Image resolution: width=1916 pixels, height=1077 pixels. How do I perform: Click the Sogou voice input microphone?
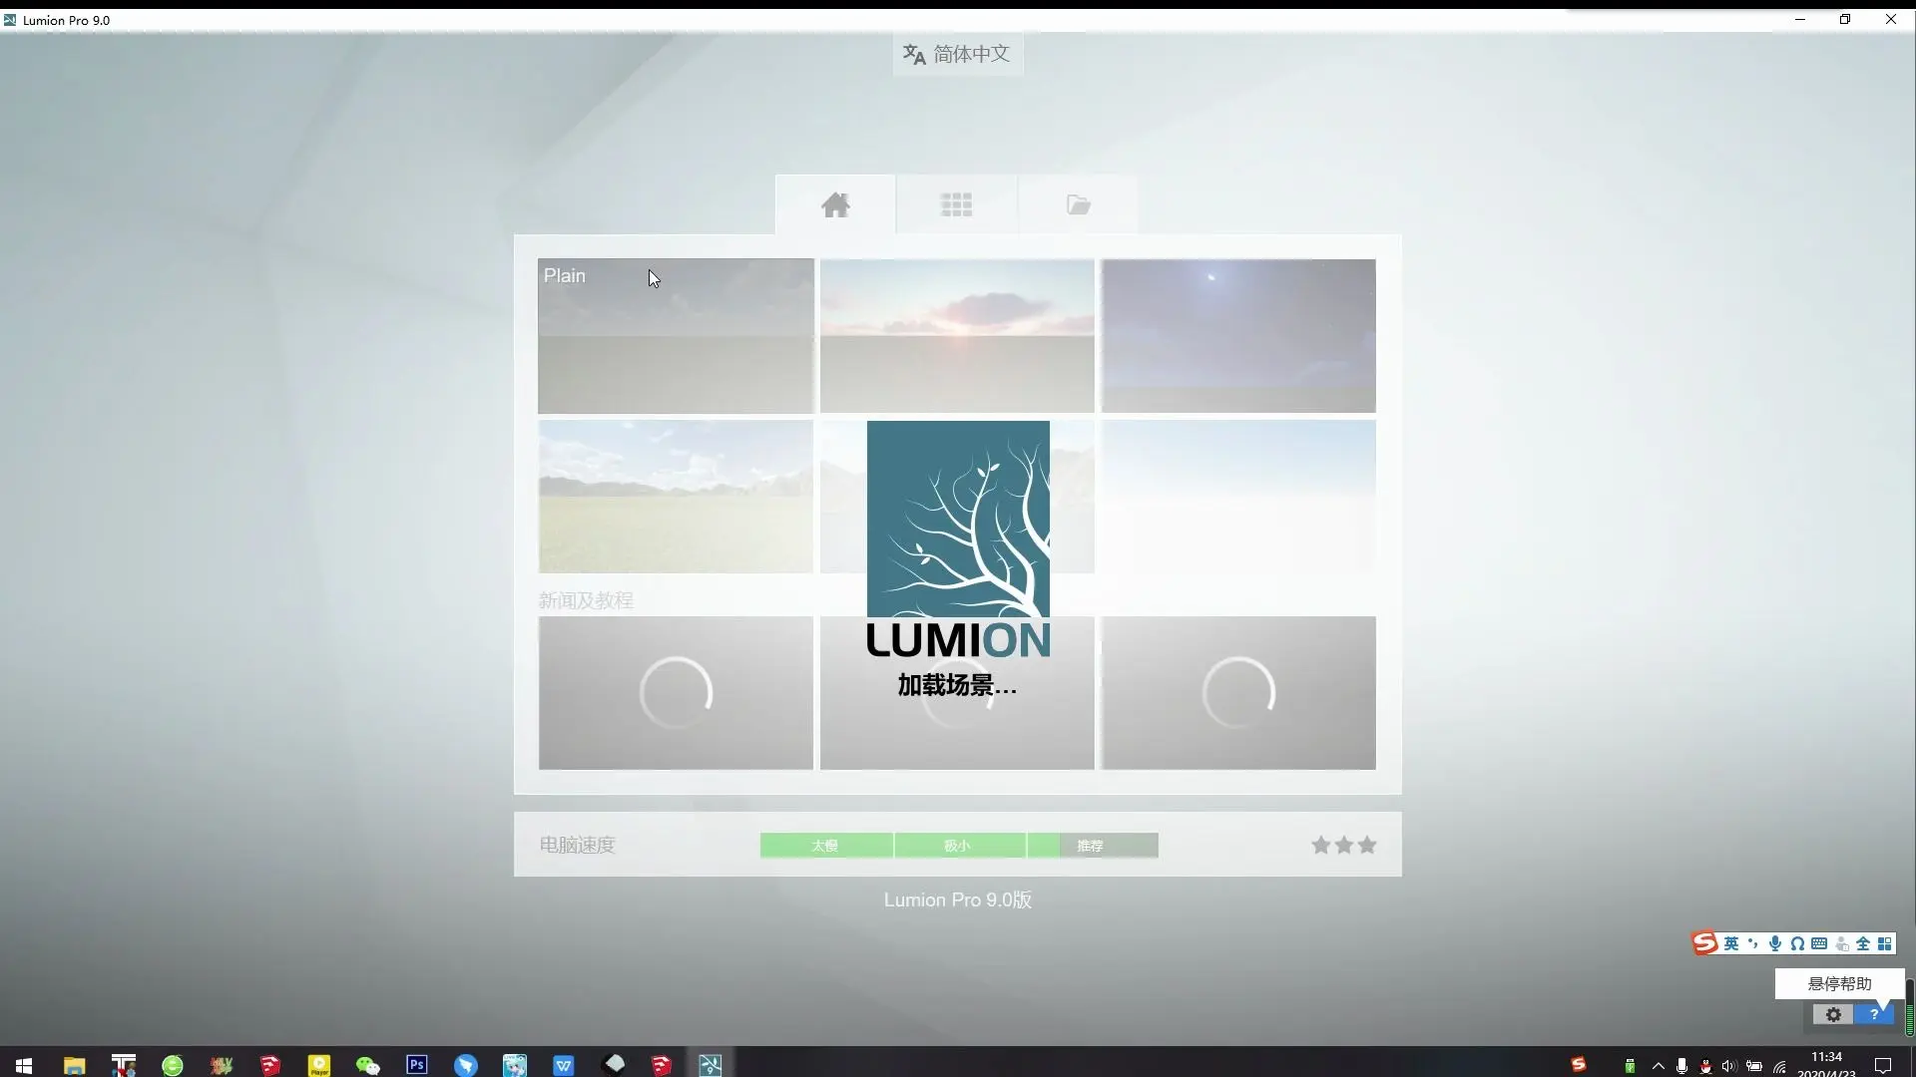[x=1775, y=943]
